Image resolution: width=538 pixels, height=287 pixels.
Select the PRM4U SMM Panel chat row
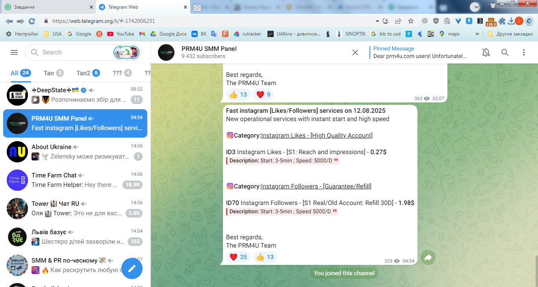click(x=75, y=123)
